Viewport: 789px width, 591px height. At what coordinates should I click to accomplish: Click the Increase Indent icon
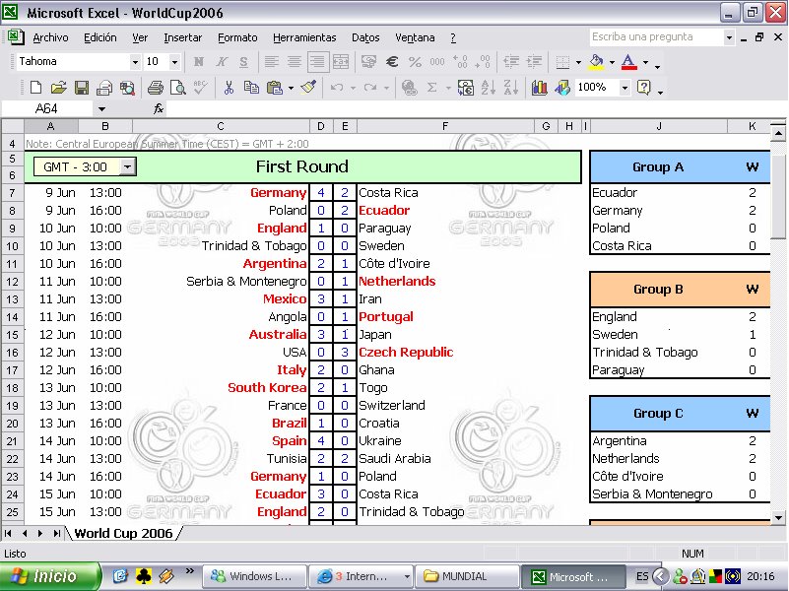(x=534, y=62)
